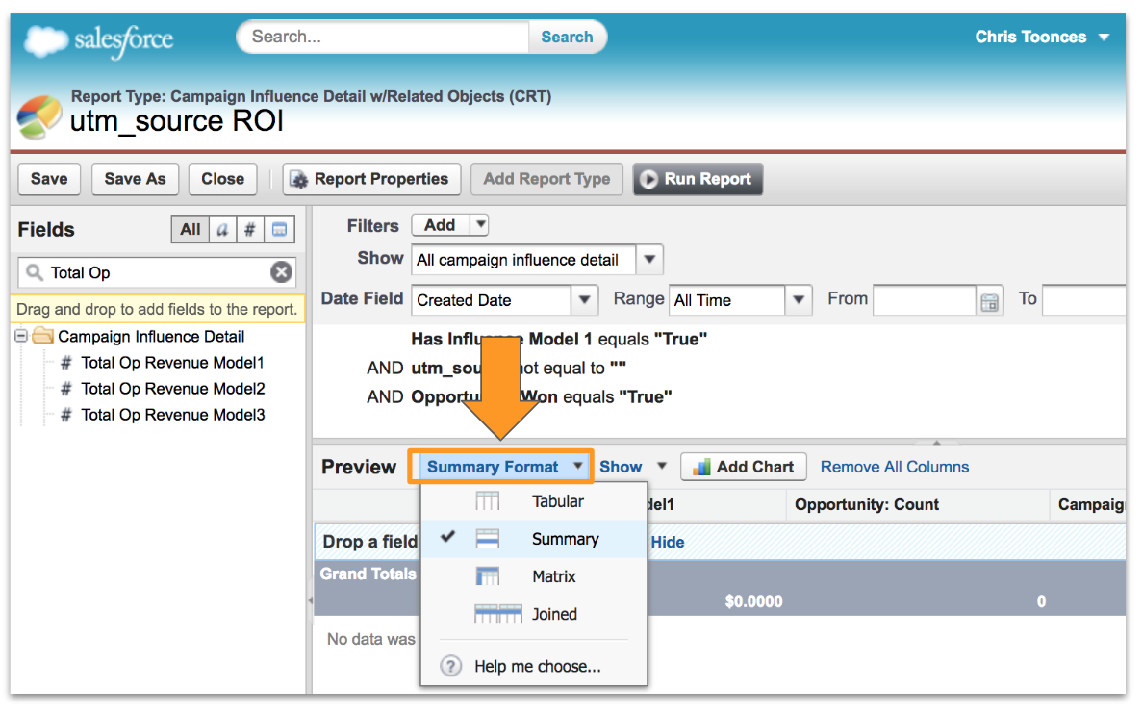Click Opportunity Won equals True filter
This screenshot has height=714, width=1143.
[542, 396]
